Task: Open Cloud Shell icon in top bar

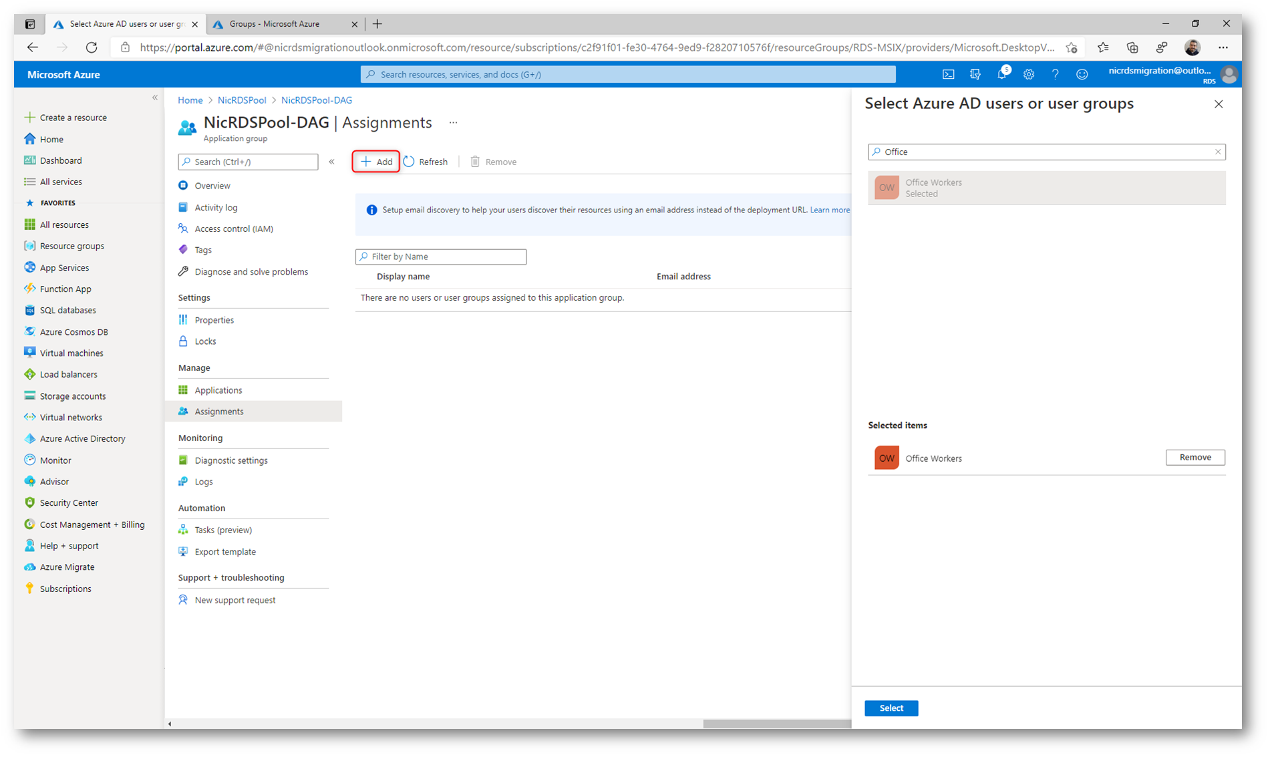Action: (948, 74)
